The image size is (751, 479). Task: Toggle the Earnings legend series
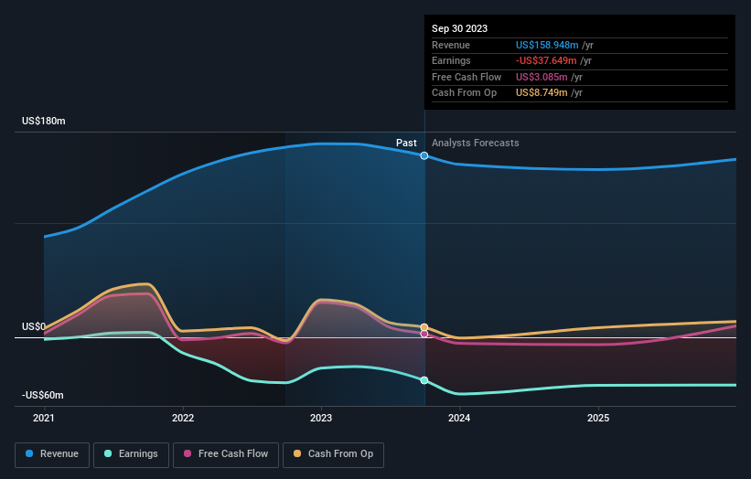(x=131, y=454)
